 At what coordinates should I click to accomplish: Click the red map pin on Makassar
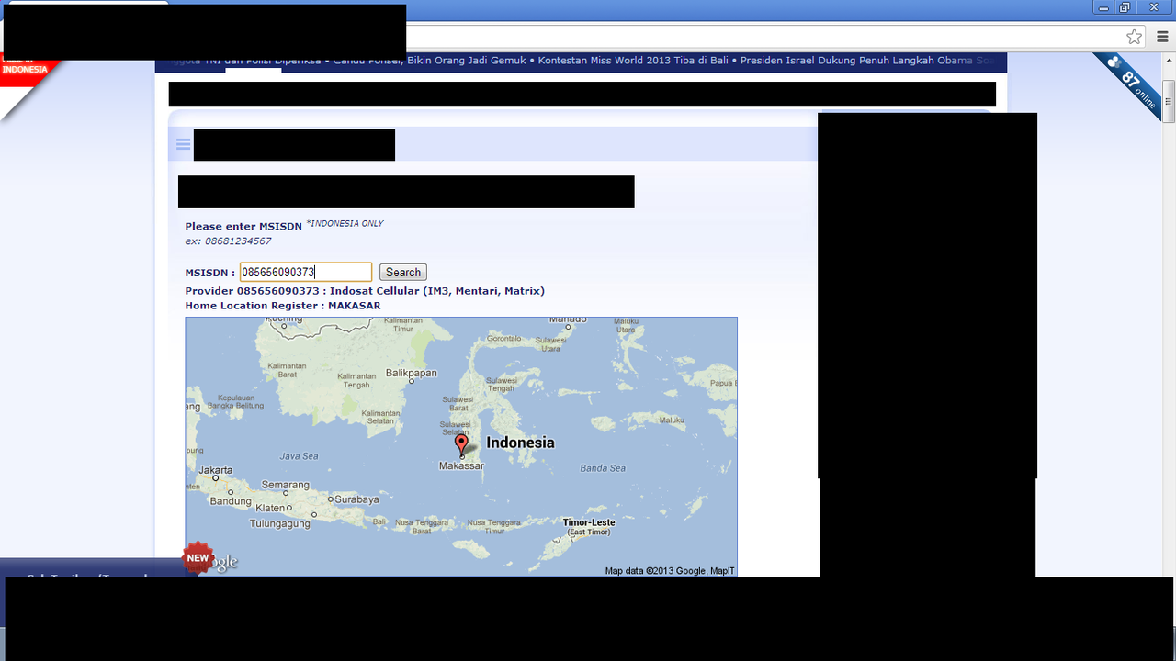pos(461,445)
